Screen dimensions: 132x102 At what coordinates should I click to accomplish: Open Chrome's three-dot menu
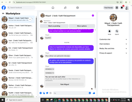[x=130, y=2]
